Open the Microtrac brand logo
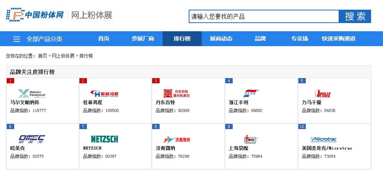 click(x=323, y=139)
